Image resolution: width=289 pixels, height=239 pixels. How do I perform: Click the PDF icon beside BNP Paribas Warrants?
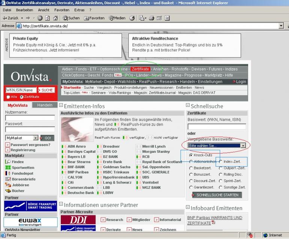pyautogui.click(x=214, y=223)
